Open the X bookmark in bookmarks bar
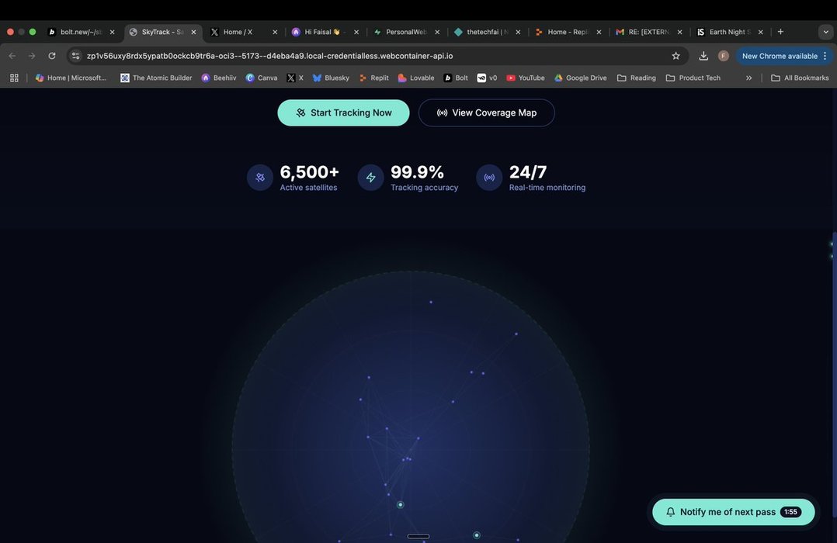 pyautogui.click(x=295, y=78)
